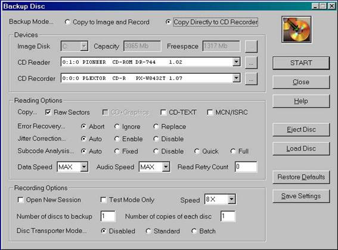Click the golden CD disc icon
Screen dimensions: 338x250
(x=296, y=30)
